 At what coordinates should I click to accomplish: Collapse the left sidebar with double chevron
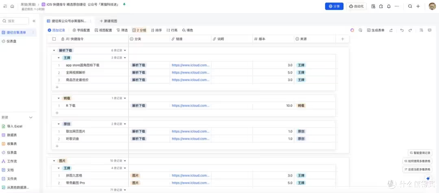pos(34,21)
